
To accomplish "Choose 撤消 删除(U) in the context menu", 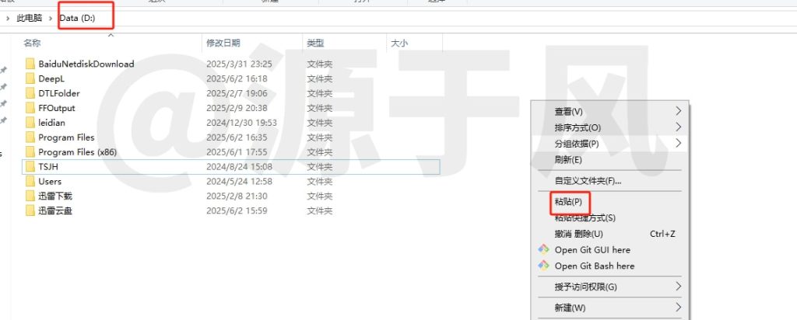I will (x=609, y=234).
